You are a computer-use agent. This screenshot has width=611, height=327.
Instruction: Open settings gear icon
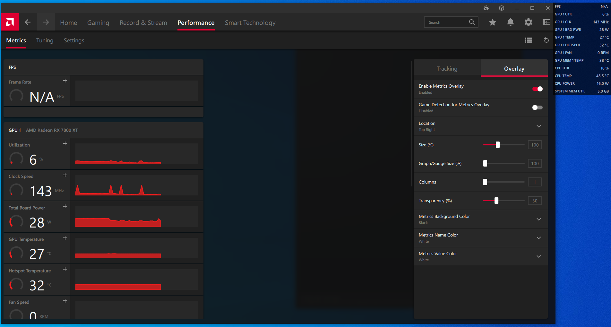(529, 22)
